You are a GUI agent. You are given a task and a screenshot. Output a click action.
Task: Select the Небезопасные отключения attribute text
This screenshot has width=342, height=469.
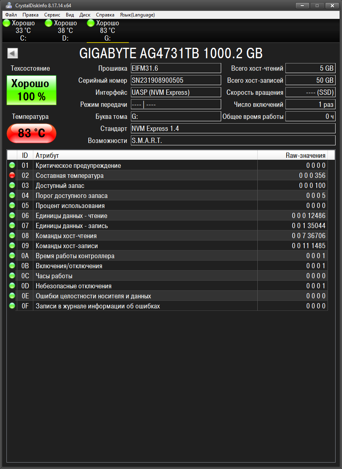click(73, 286)
